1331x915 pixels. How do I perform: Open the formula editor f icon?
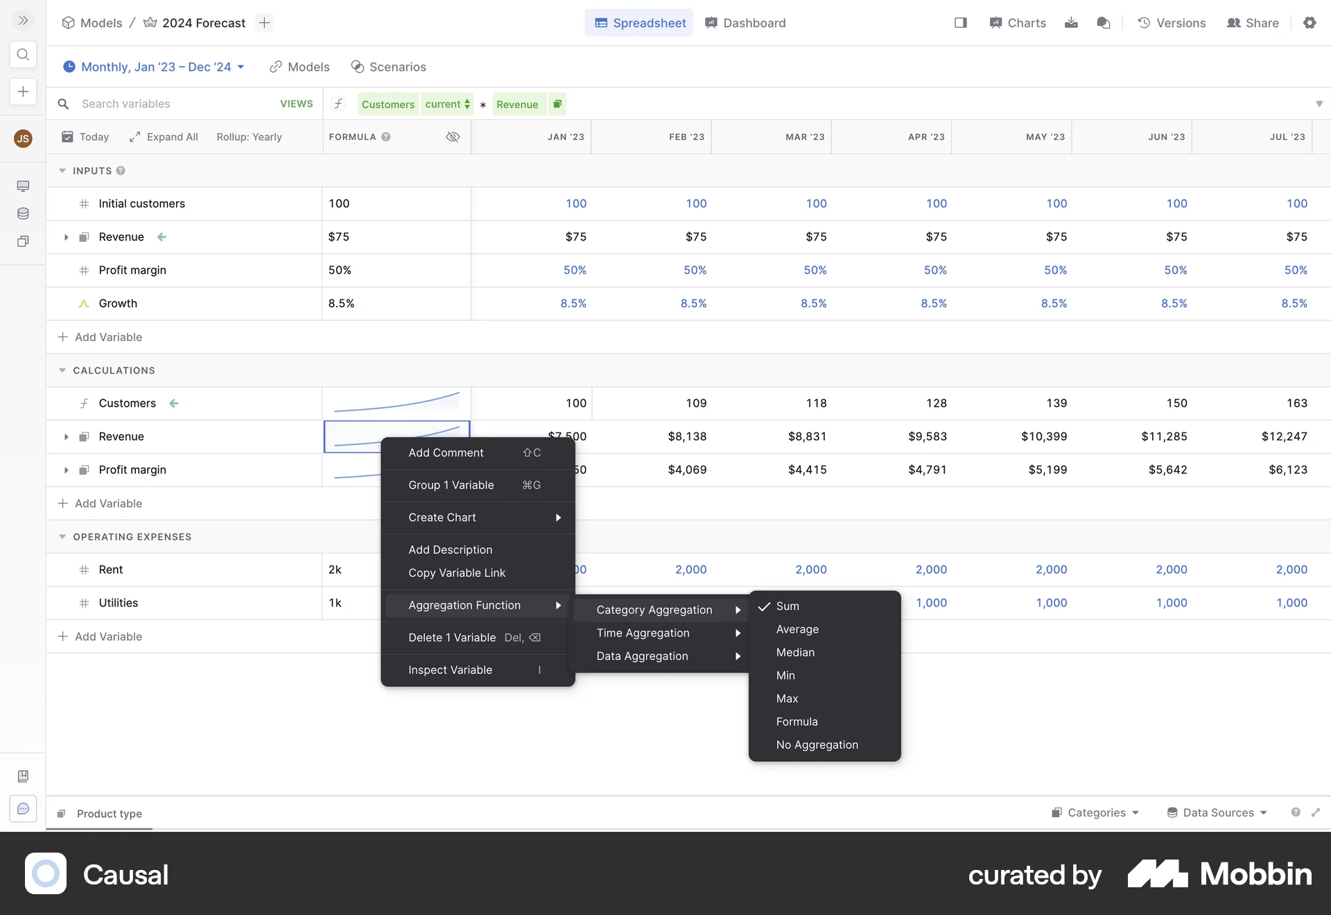tap(339, 103)
